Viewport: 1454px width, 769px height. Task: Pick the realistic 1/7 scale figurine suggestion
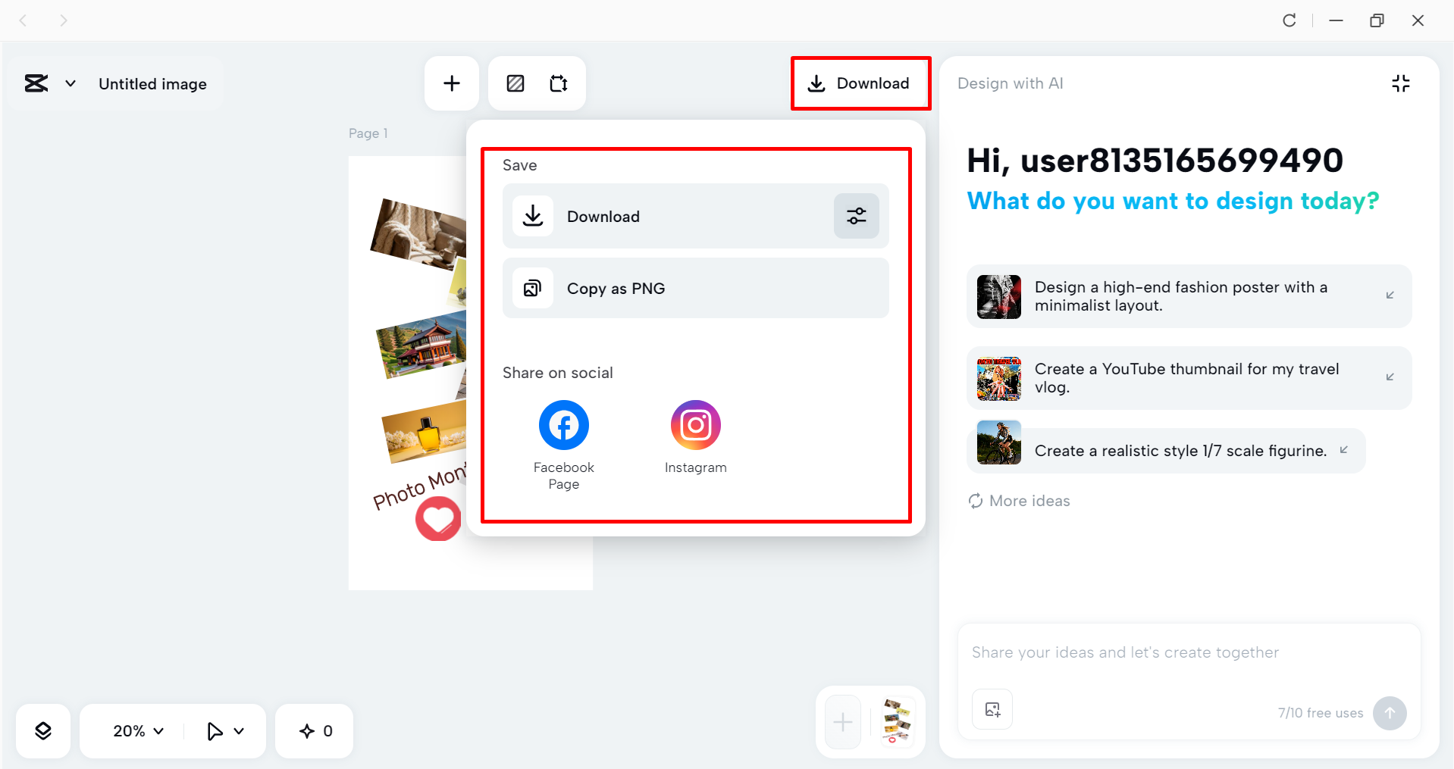click(1166, 451)
